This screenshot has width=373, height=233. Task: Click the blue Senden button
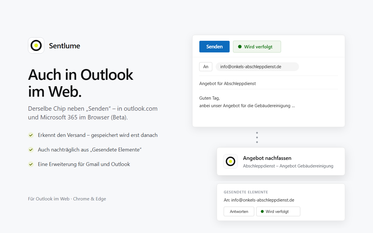coord(214,47)
